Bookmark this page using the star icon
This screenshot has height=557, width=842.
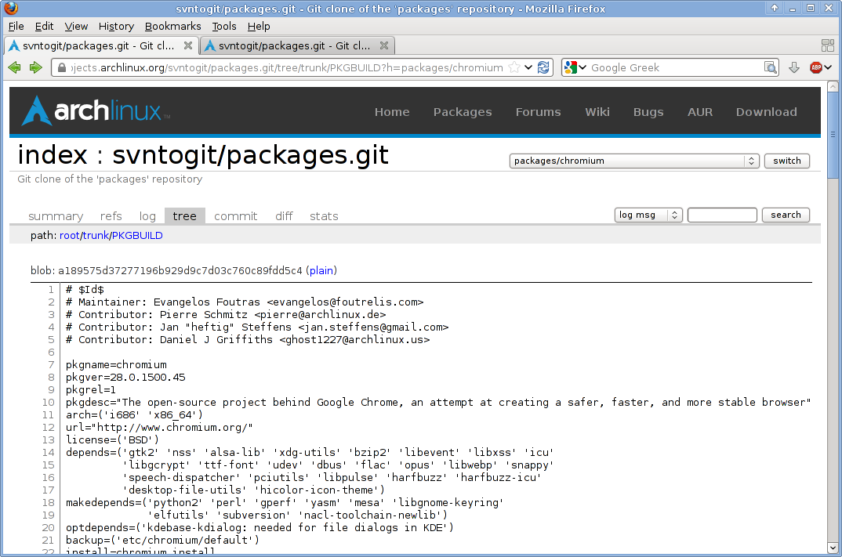point(514,67)
